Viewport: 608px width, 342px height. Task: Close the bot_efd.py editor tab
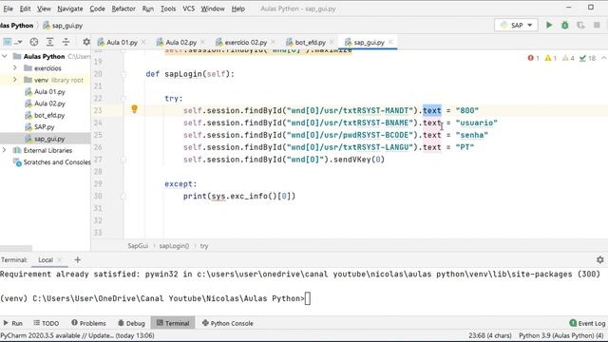[332, 42]
